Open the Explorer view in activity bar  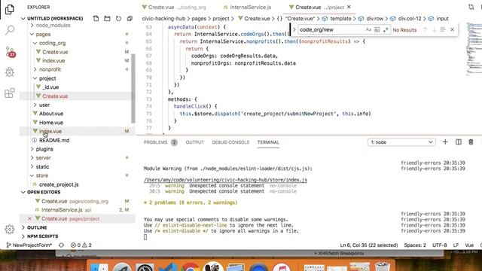[10, 10]
